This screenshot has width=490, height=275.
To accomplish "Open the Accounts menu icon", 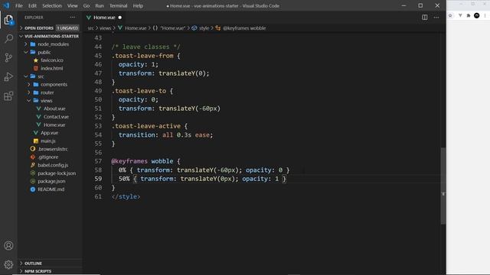I will point(8,246).
